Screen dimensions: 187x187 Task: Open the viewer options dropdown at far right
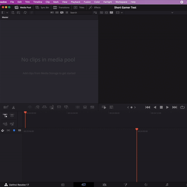tap(172, 12)
